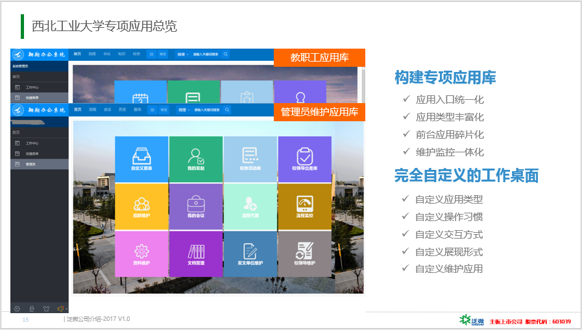Click the bullet 自定义展现形式
The height and width of the screenshot is (330, 582).
pyautogui.click(x=449, y=252)
